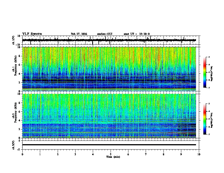Click the time axis tick label "8"
The height and width of the screenshot is (173, 224).
(163, 154)
